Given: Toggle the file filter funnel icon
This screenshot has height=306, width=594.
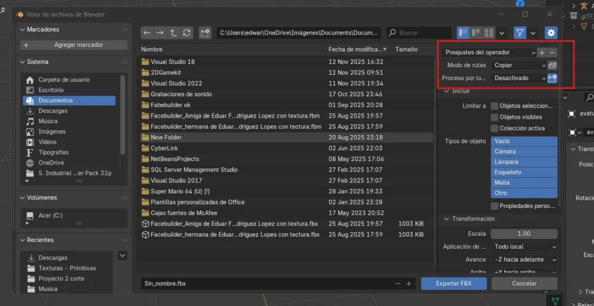Looking at the screenshot, I should point(520,33).
